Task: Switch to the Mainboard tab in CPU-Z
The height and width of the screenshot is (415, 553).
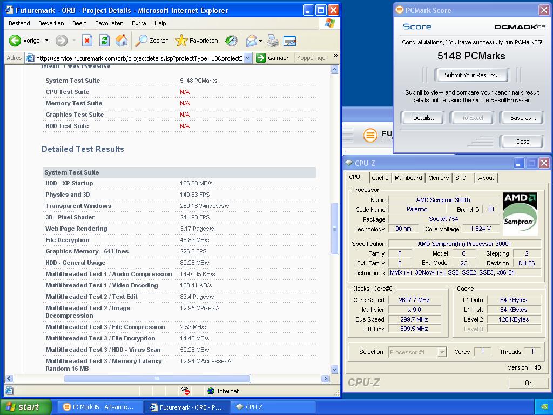Action: click(x=408, y=178)
